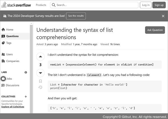This screenshot has width=168, height=119.
Task: Click See the results button
Action: 76,16
